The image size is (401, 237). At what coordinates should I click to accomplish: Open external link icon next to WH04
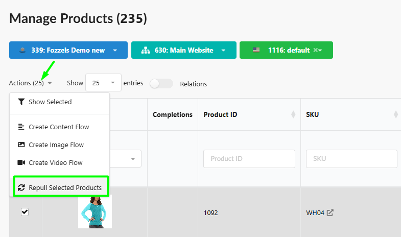coord(330,212)
